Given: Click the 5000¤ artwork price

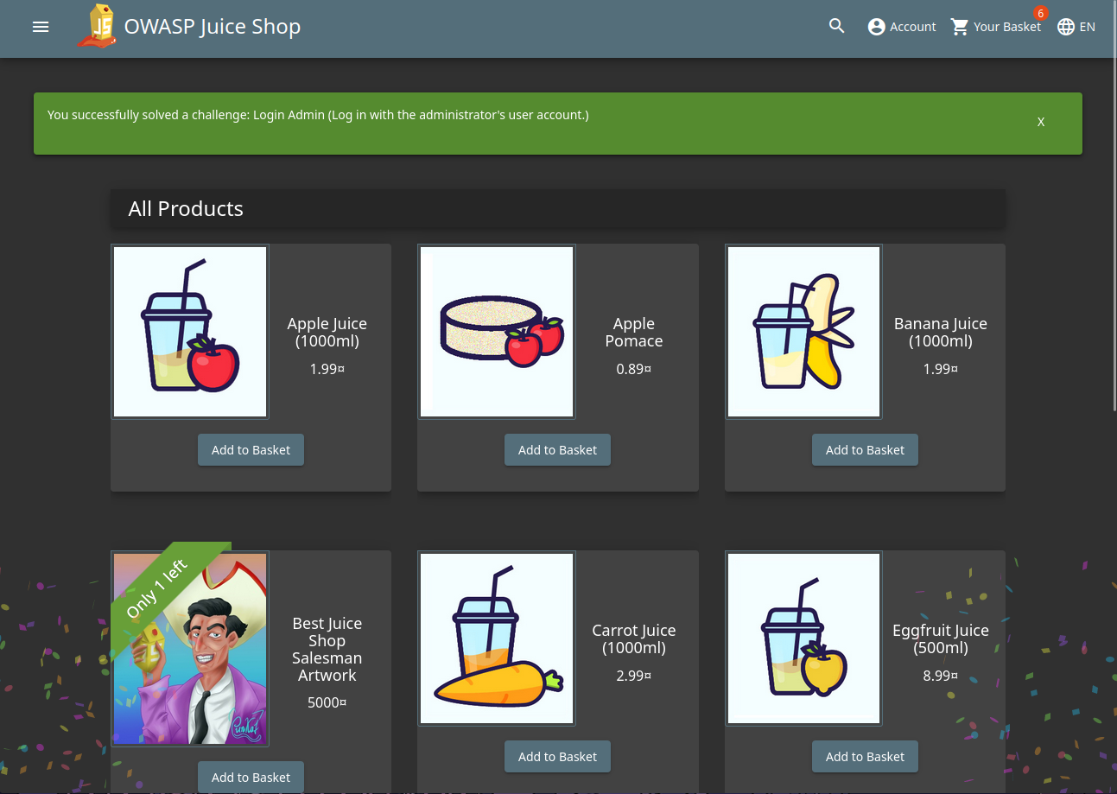Looking at the screenshot, I should 327,703.
